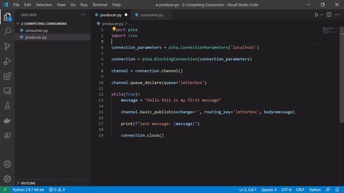344x193 pixels.
Task: Click the lightbulb code action on line 1
Action: pos(114,29)
